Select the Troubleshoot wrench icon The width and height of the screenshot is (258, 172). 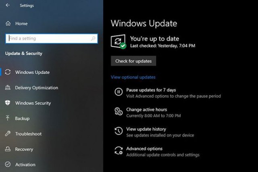(x=8, y=134)
